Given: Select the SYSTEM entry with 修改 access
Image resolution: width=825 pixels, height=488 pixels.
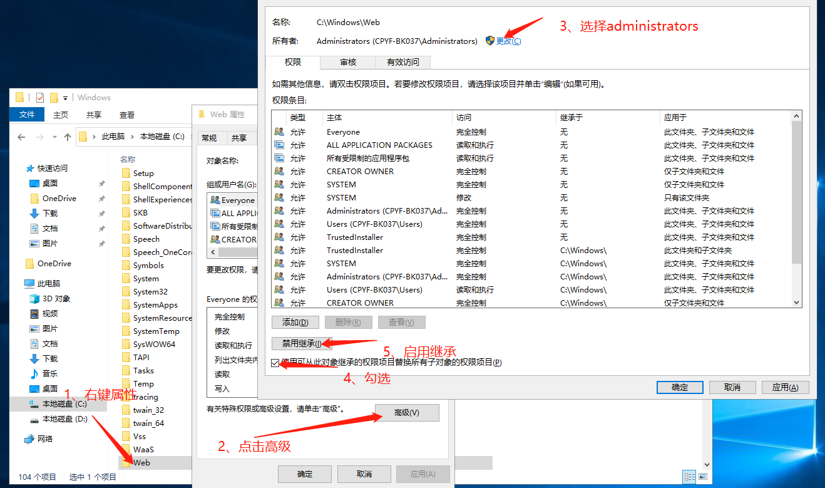Looking at the screenshot, I should [531, 198].
